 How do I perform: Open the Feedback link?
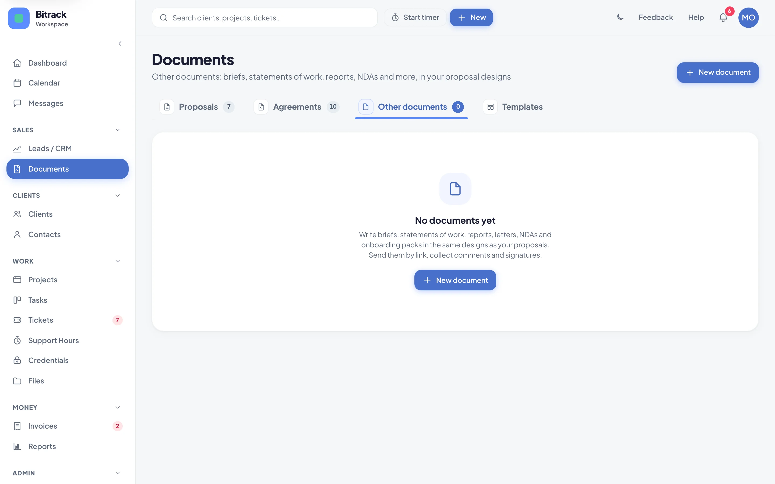coord(656,17)
